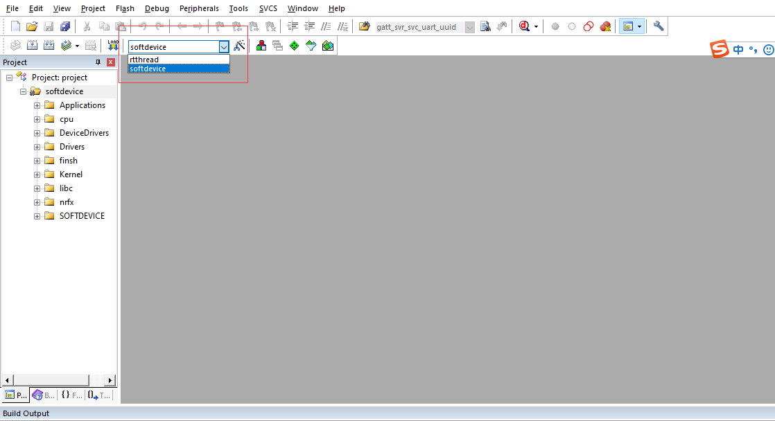Viewport: 775px width, 421px height.
Task: Open the Peripherals menu
Action: 198,8
